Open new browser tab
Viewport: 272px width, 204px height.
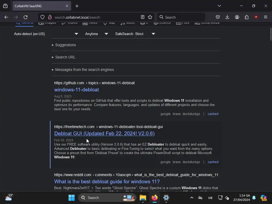click(x=77, y=6)
